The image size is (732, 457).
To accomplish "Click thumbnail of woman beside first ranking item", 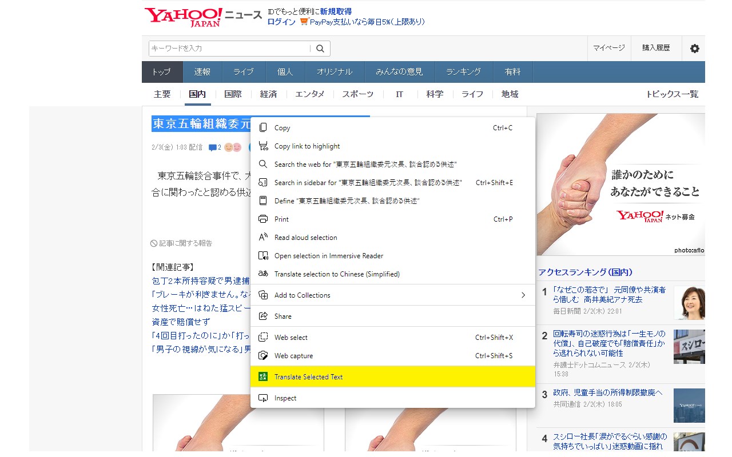I will 689,303.
